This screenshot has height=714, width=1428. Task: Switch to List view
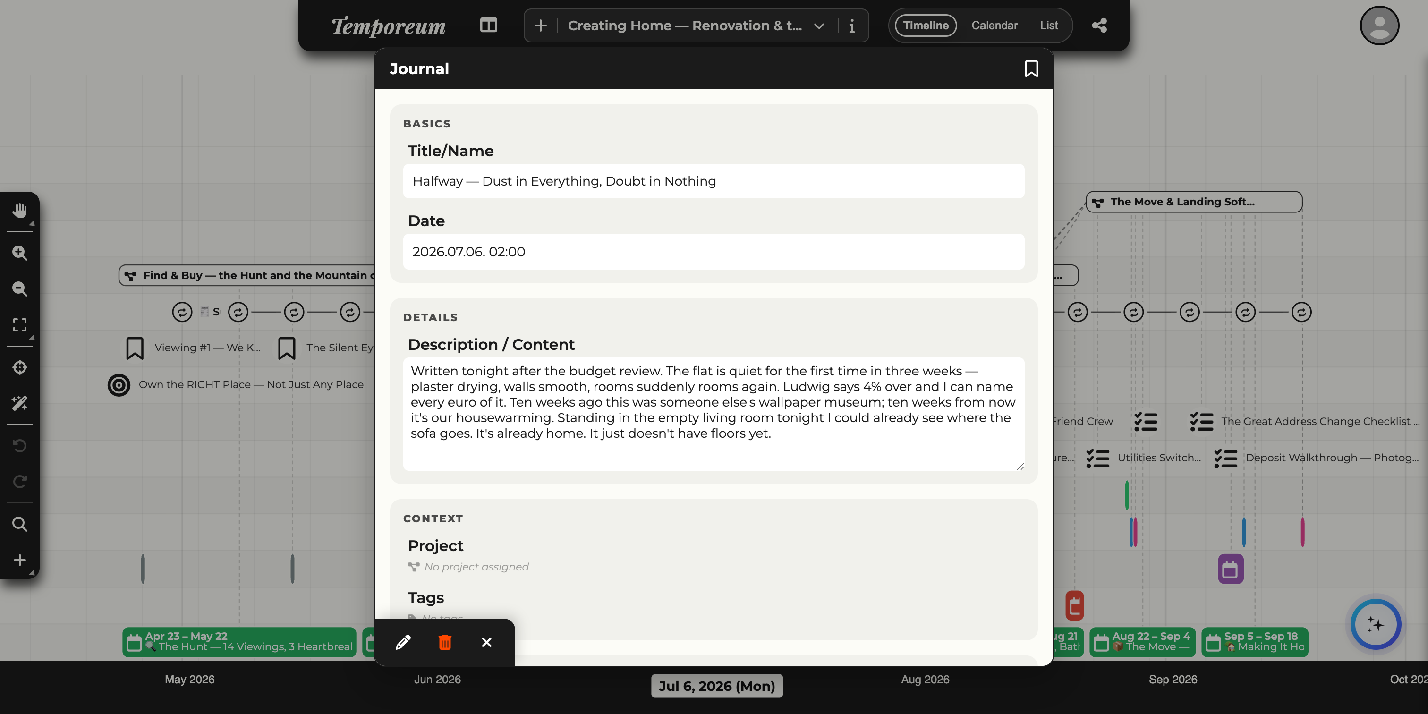[1048, 25]
